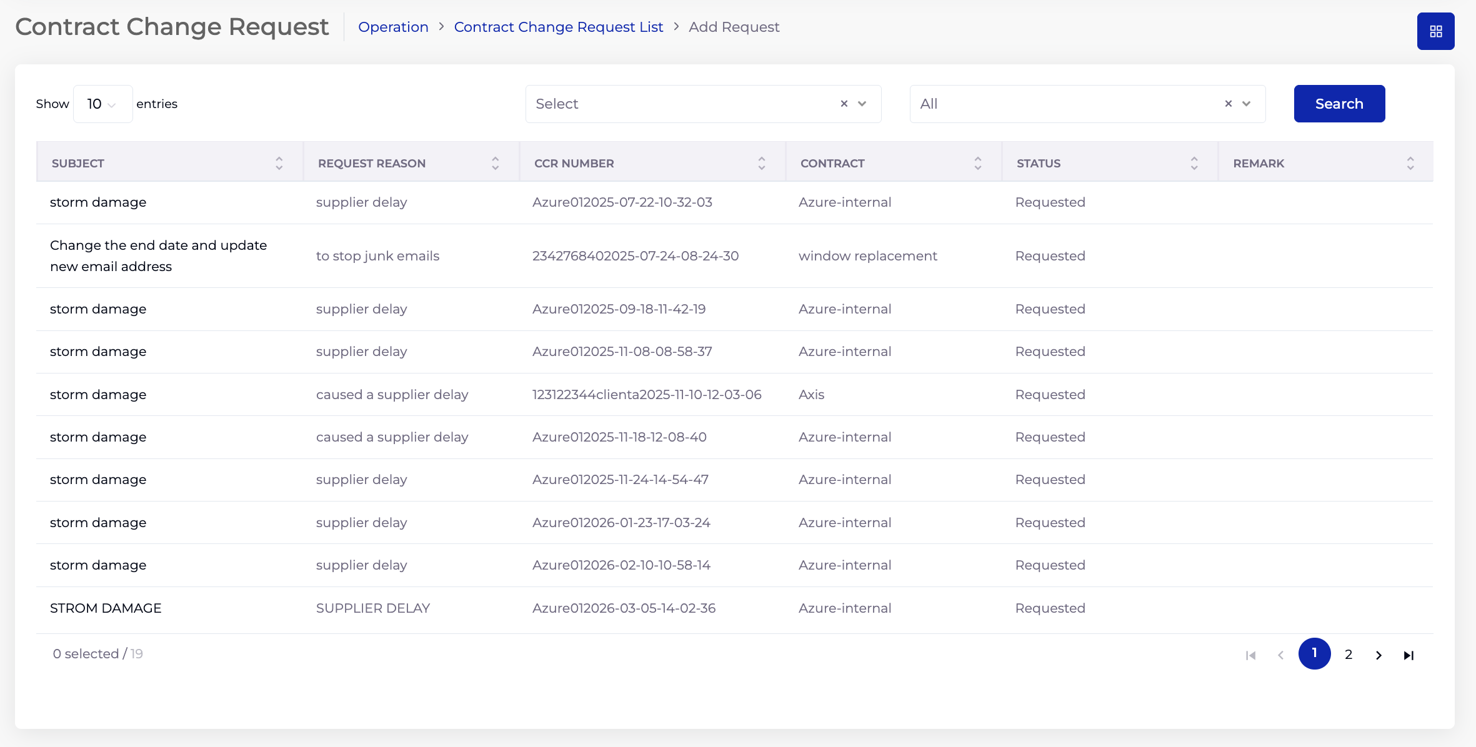1476x747 pixels.
Task: Click CCR number Azure012026-02-10-10-58-14
Action: click(621, 565)
